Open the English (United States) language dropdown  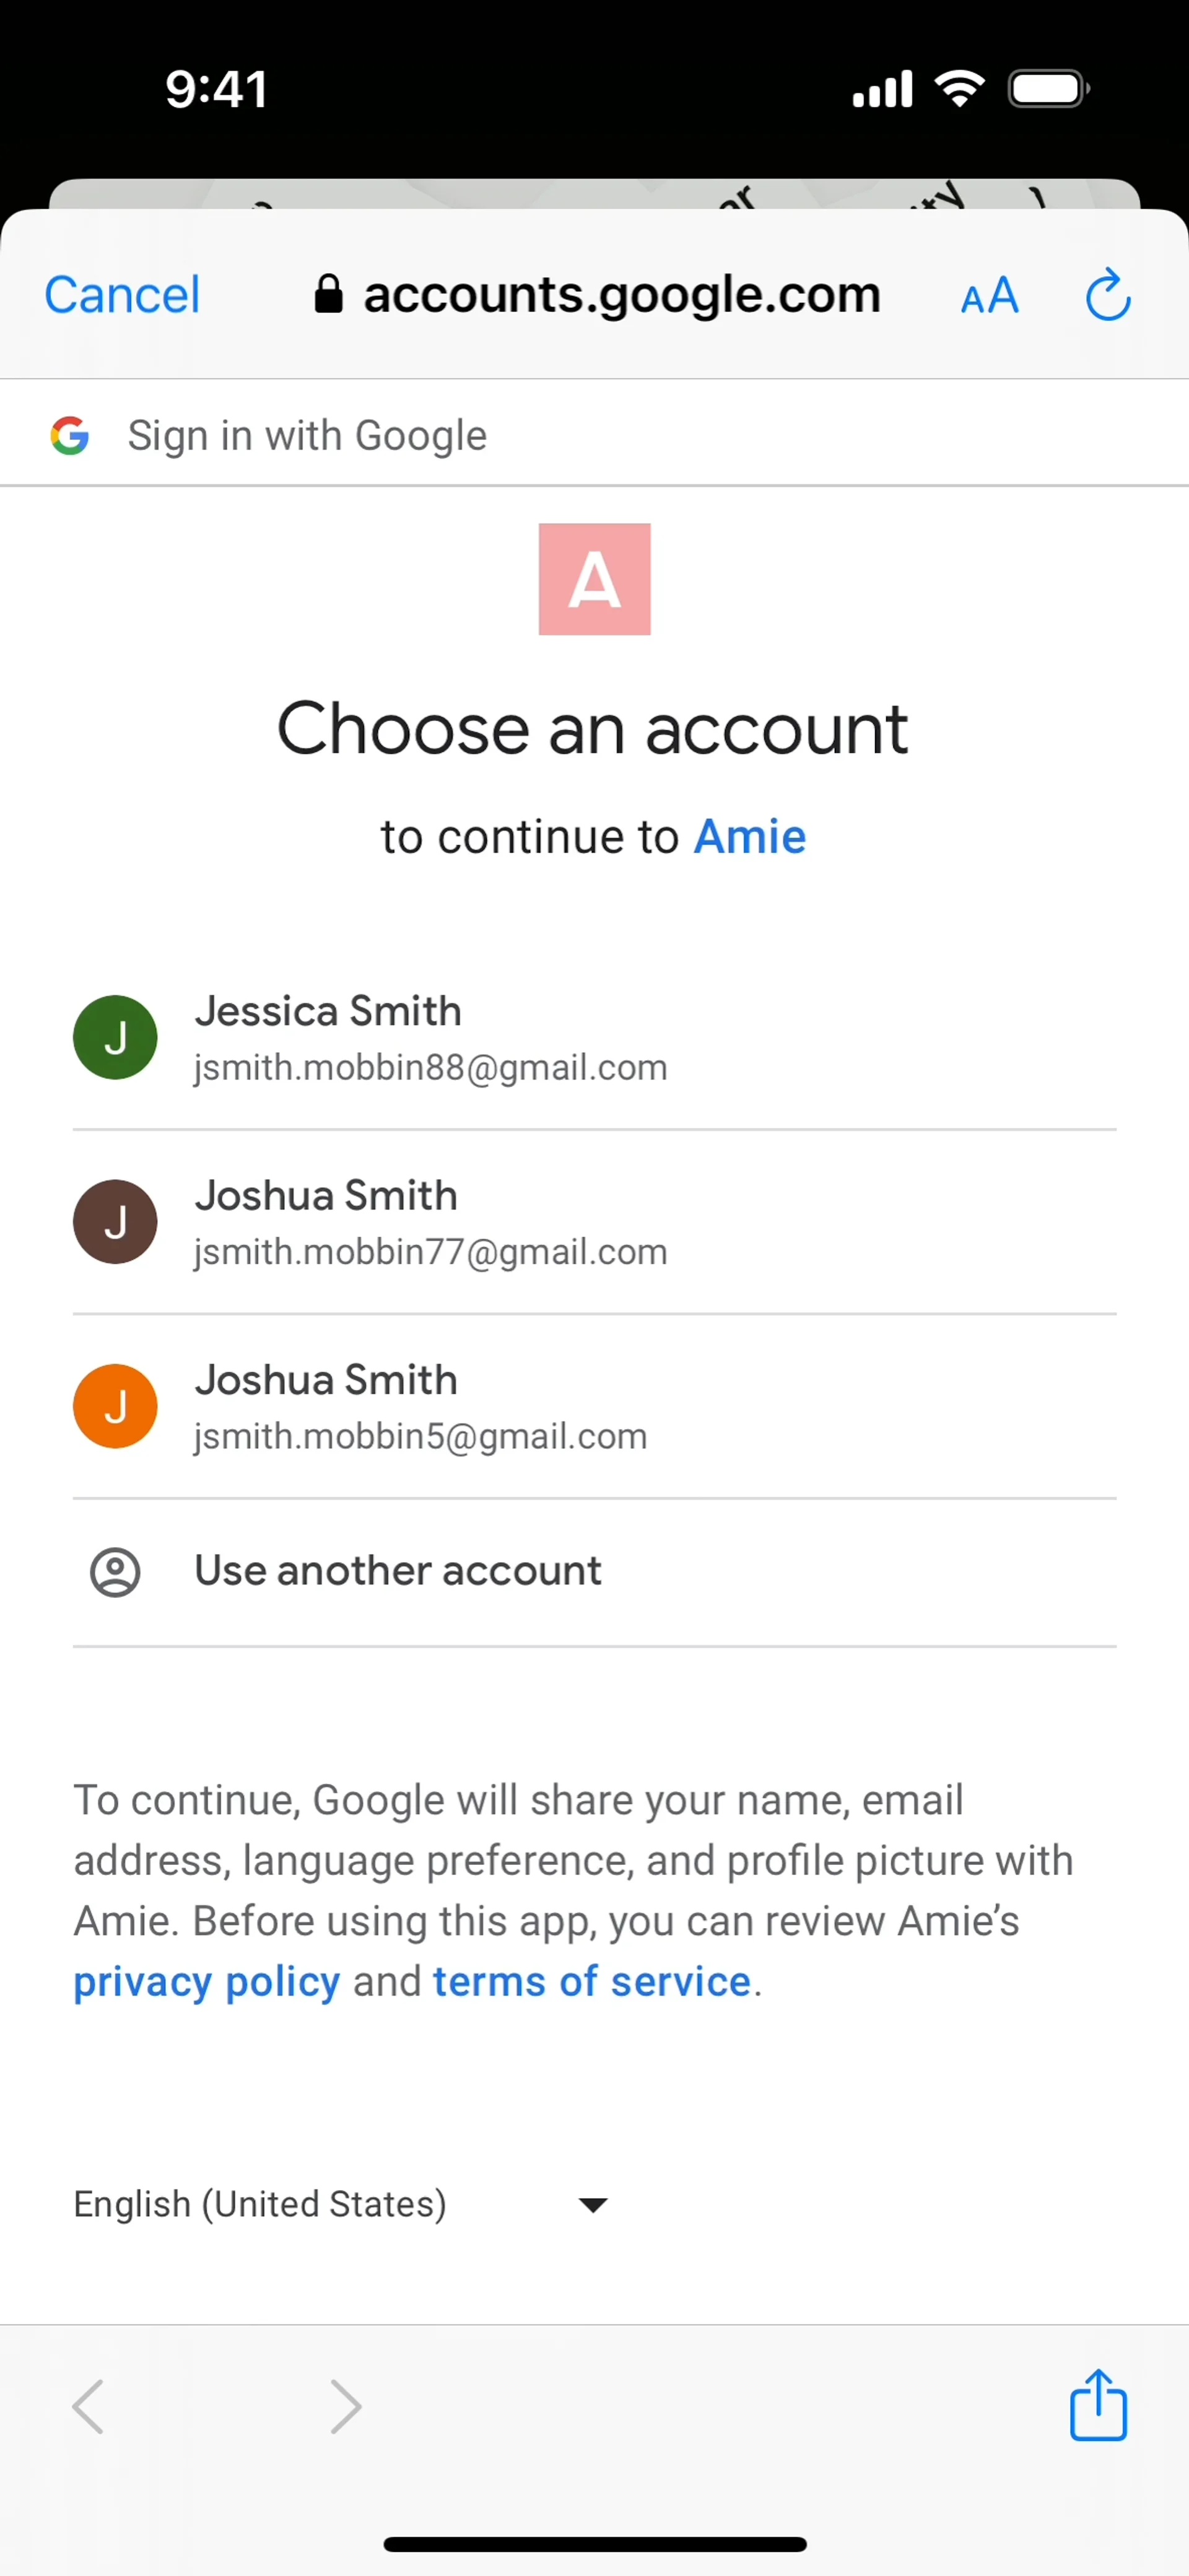pyautogui.click(x=260, y=2204)
